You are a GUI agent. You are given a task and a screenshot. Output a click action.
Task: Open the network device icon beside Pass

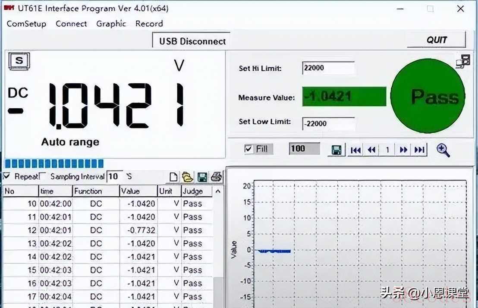(463, 61)
